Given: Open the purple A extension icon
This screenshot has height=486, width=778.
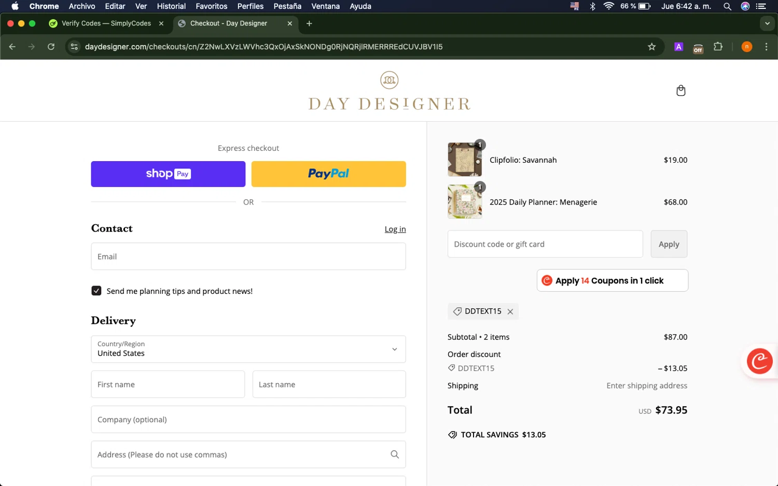Looking at the screenshot, I should pyautogui.click(x=678, y=47).
